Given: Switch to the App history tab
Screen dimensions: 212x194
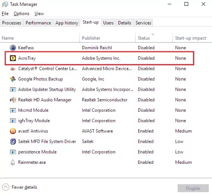Looking at the screenshot, I should [67, 23].
